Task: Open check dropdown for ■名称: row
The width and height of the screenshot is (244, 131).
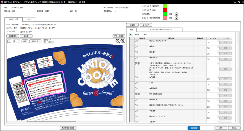Action: point(218,47)
